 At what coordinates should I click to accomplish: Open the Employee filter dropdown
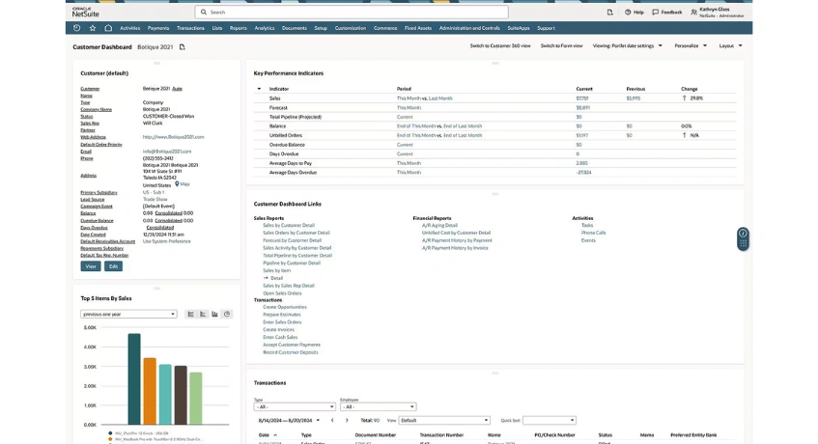378,406
